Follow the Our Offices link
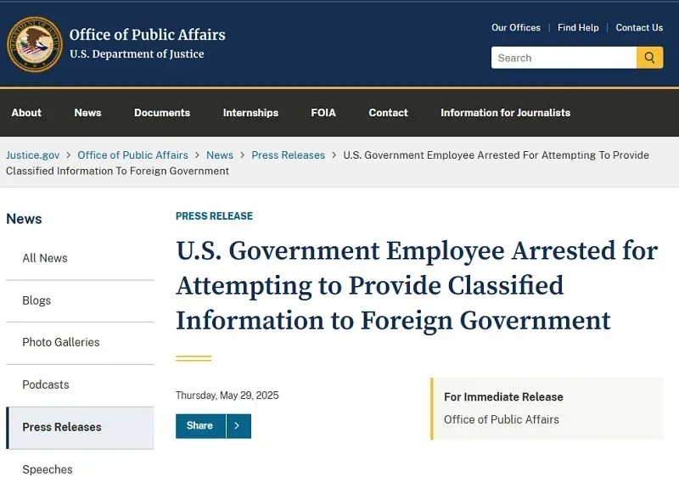The height and width of the screenshot is (483, 679). point(516,28)
